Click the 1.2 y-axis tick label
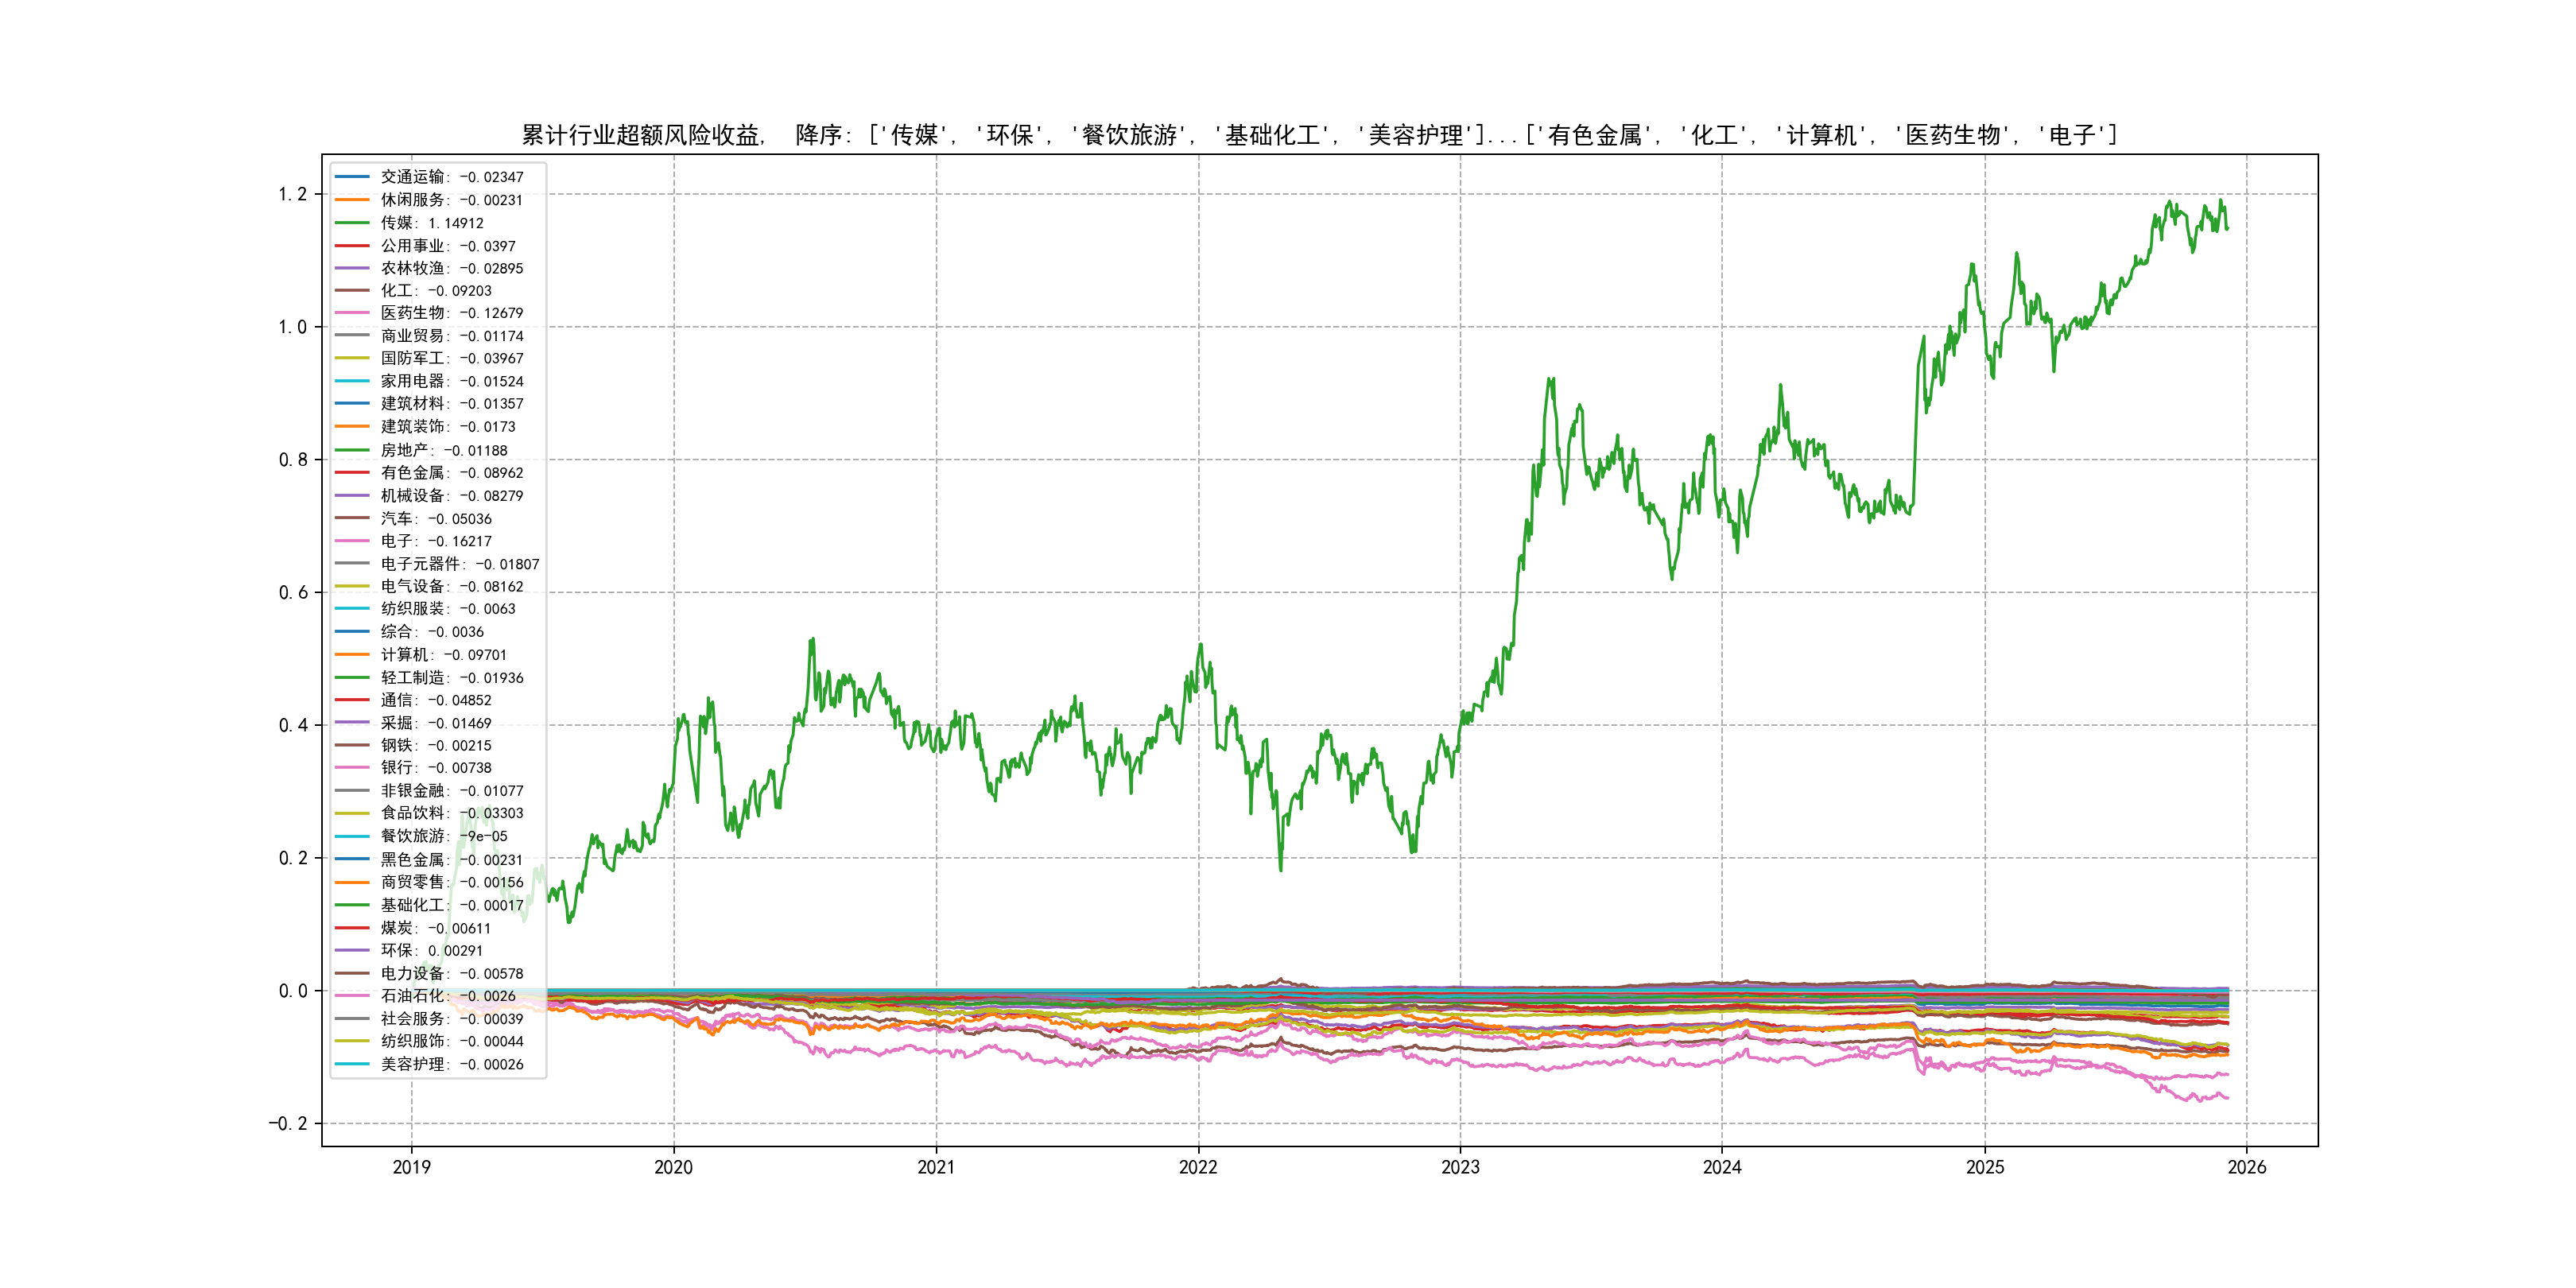Image resolution: width=2576 pixels, height=1288 pixels. click(292, 194)
